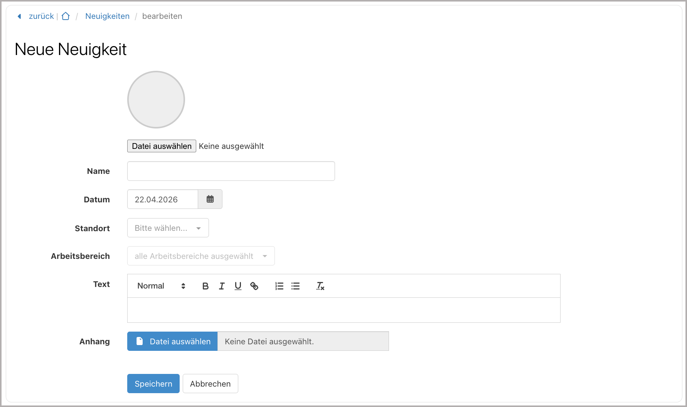The width and height of the screenshot is (687, 407).
Task: Insert a hyperlink in the text
Action: 254,286
